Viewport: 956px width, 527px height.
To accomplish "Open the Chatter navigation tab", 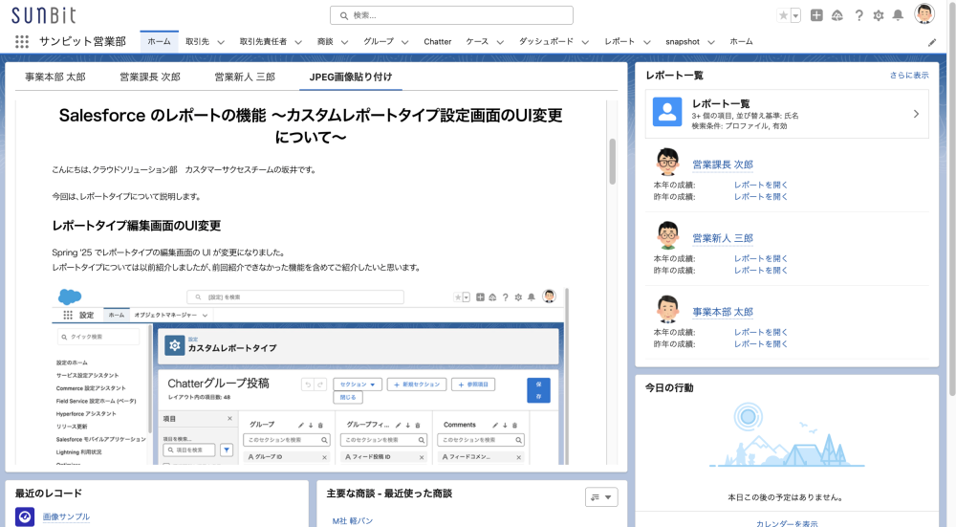I will (438, 41).
